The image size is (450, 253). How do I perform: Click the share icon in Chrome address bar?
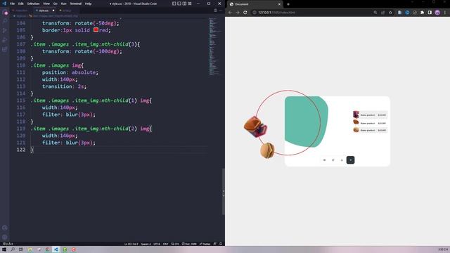382,13
